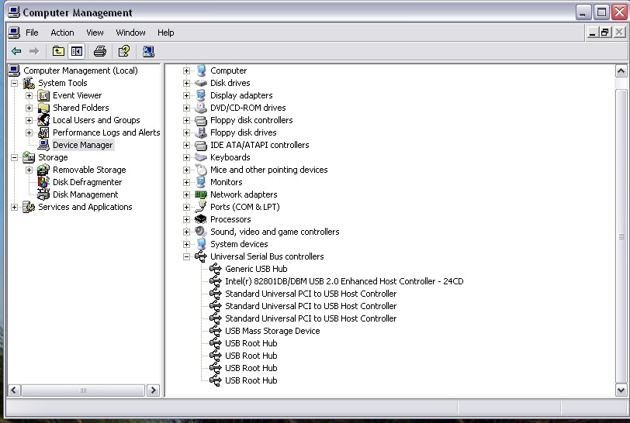Click the Performance Logs and Alerts icon
The width and height of the screenshot is (630, 423).
(x=43, y=132)
